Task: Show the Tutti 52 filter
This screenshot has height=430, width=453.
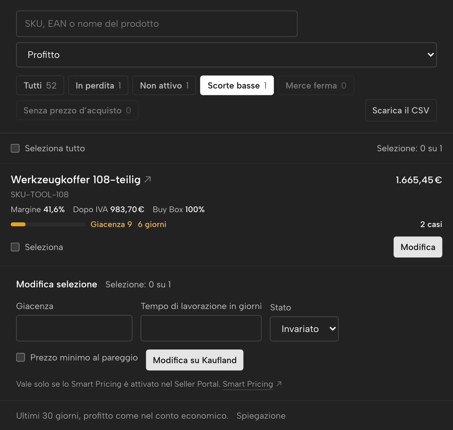Action: [x=40, y=86]
